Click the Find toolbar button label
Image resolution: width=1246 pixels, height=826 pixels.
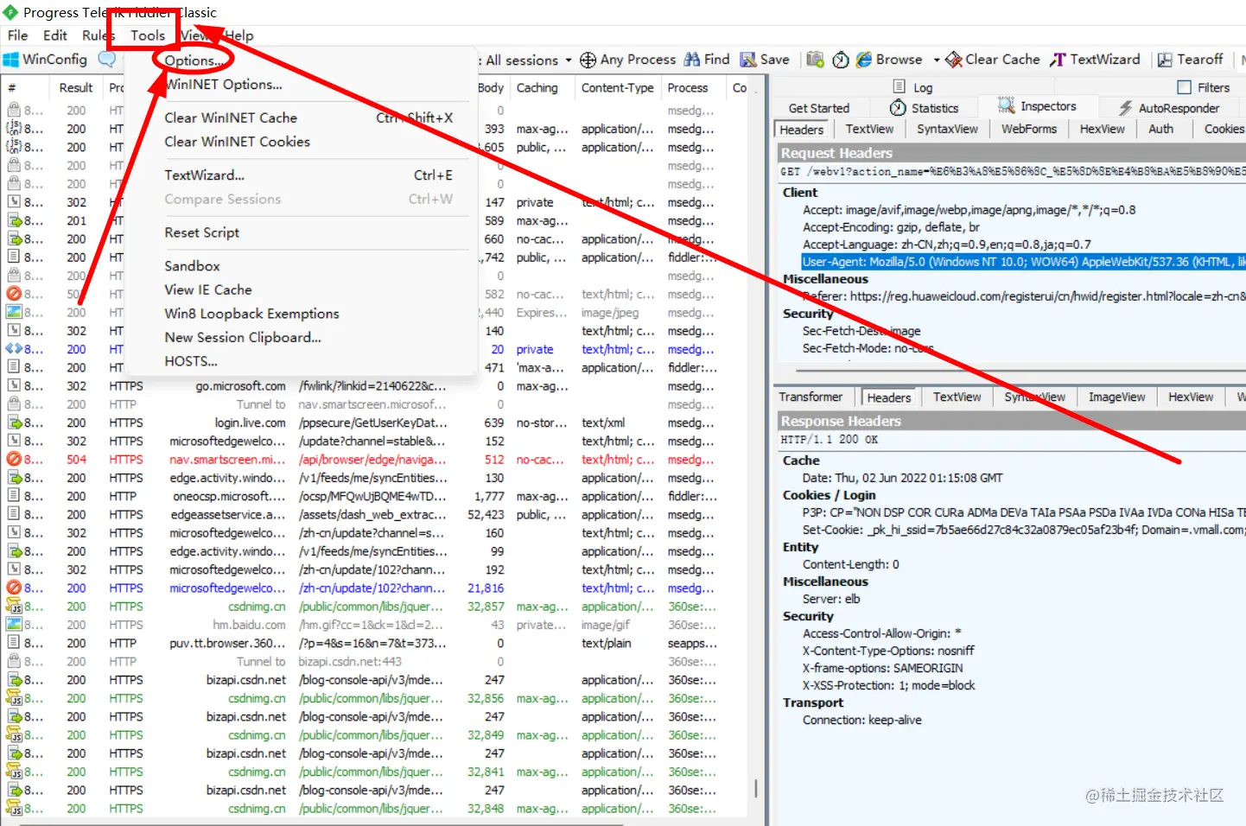pyautogui.click(x=717, y=60)
